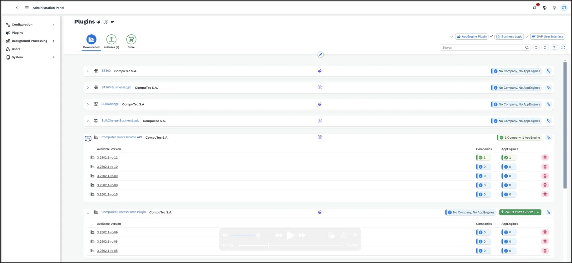
Task: Fast-forward the video overlay
Action: click(302, 235)
